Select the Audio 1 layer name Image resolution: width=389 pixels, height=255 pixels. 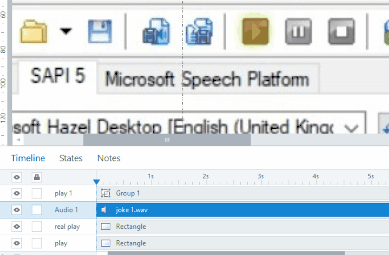tap(66, 210)
